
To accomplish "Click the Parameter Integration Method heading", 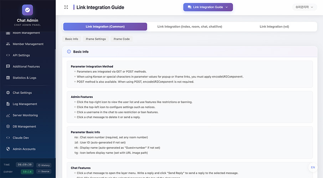I will [x=92, y=67].
